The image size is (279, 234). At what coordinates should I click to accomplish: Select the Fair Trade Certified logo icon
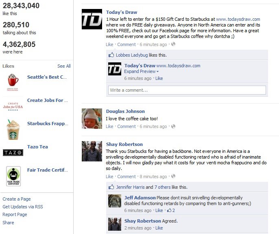13,176
